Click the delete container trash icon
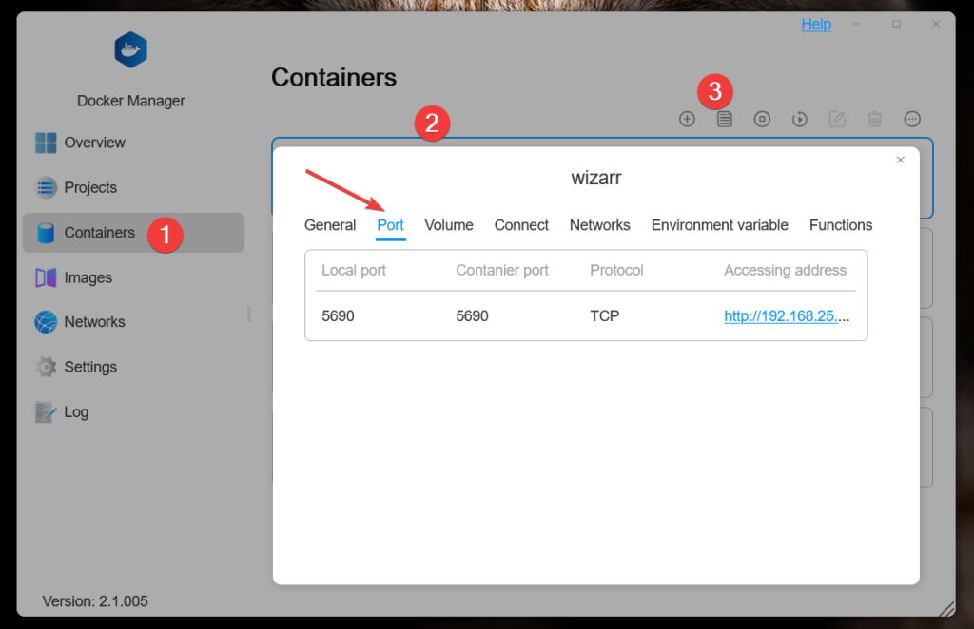Screen dimensions: 974x629 pos(875,119)
